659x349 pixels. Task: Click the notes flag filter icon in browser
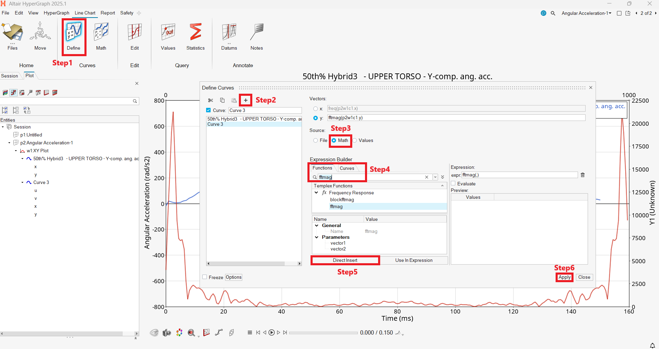tap(30, 93)
